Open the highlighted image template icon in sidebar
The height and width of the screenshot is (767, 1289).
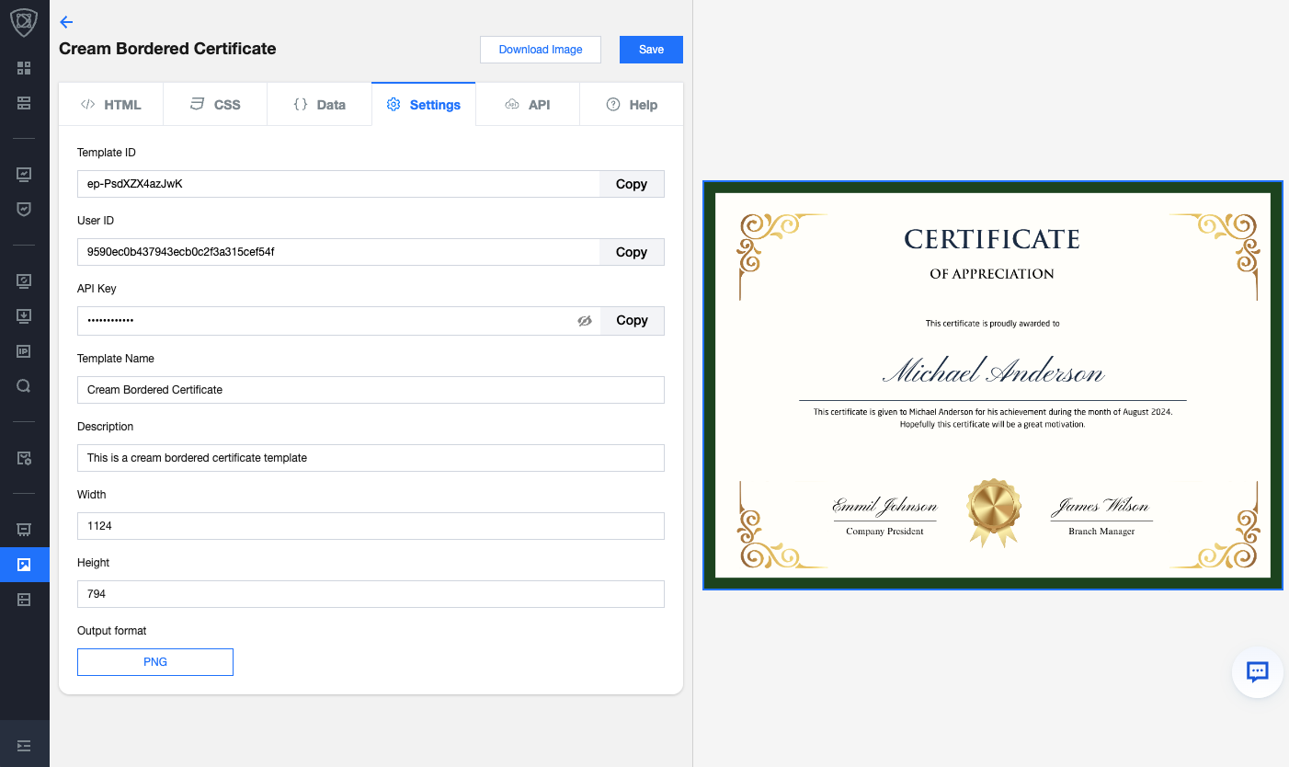coord(24,565)
